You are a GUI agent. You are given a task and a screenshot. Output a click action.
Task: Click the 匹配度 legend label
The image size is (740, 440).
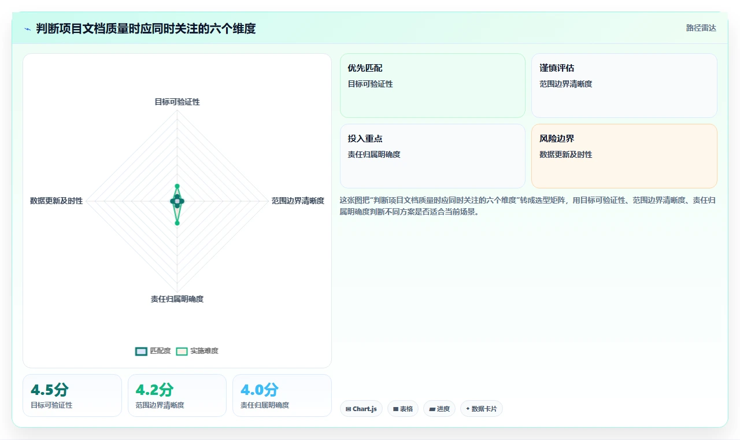click(160, 351)
